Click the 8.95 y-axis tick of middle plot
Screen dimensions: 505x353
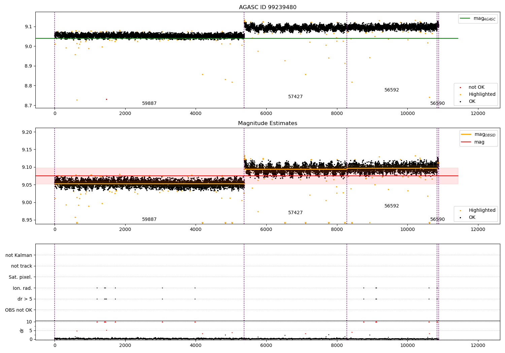(x=27, y=220)
